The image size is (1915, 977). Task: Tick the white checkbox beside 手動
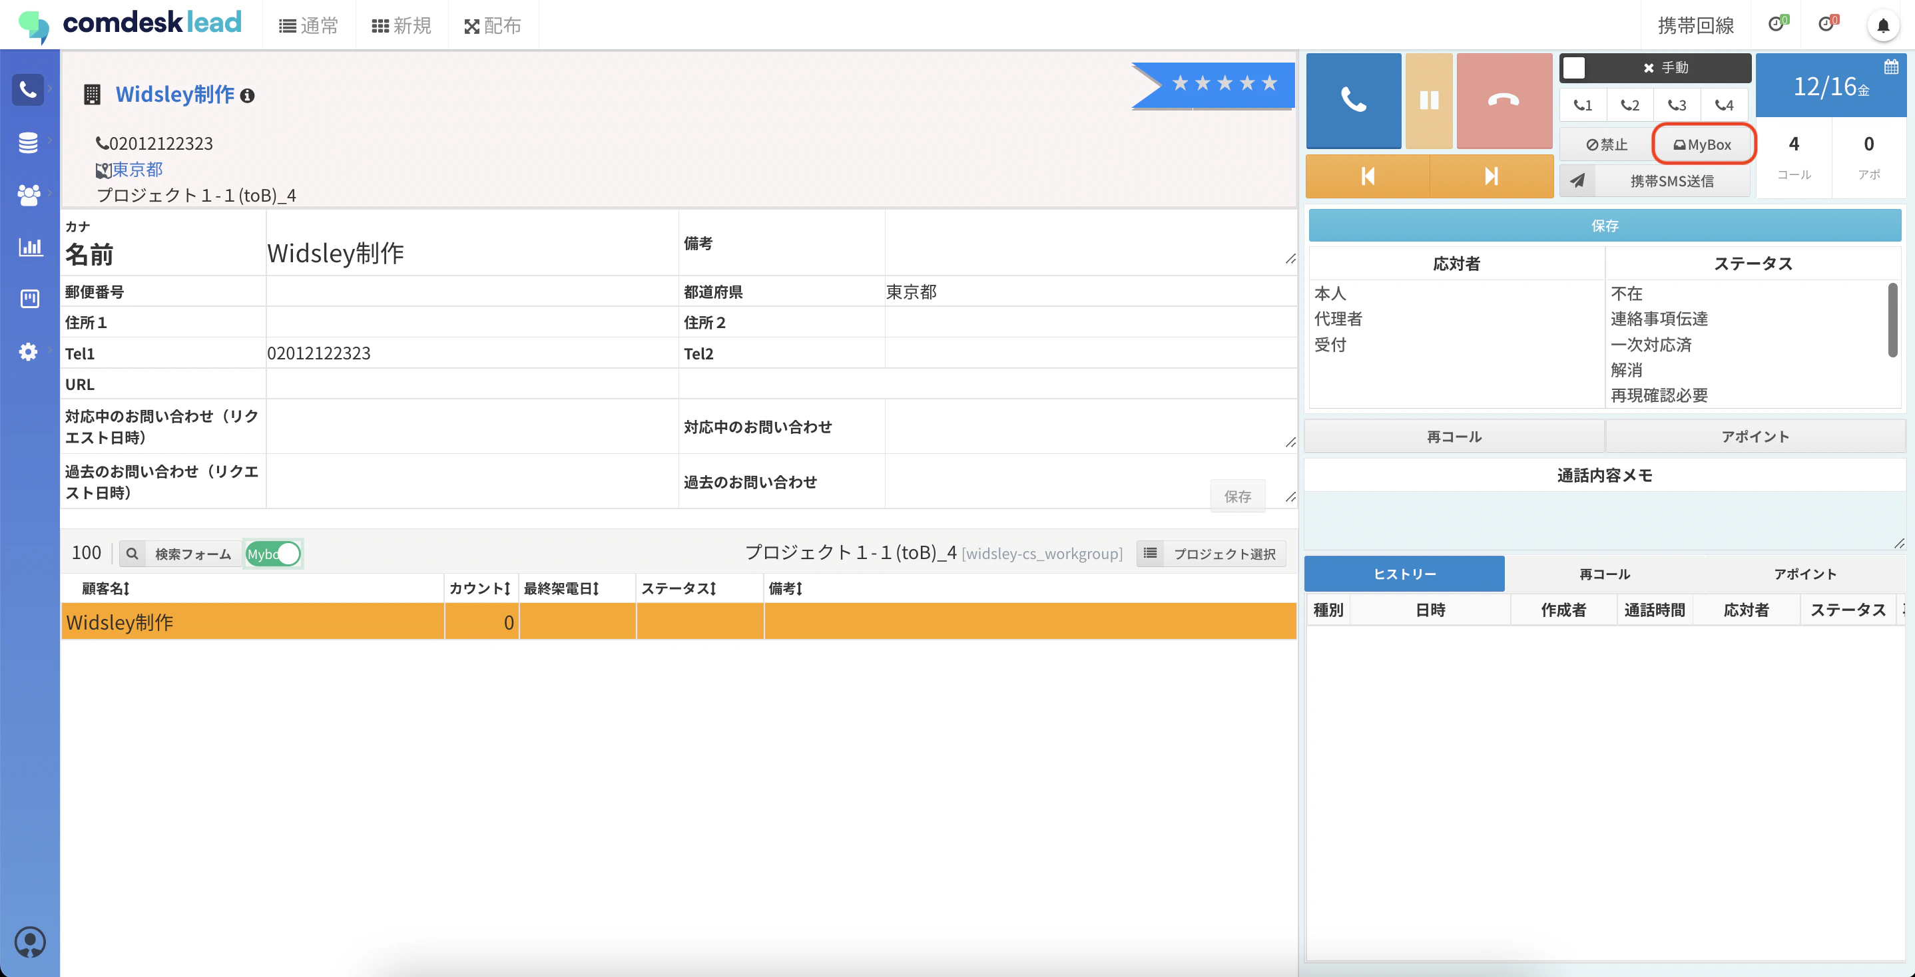(x=1574, y=68)
